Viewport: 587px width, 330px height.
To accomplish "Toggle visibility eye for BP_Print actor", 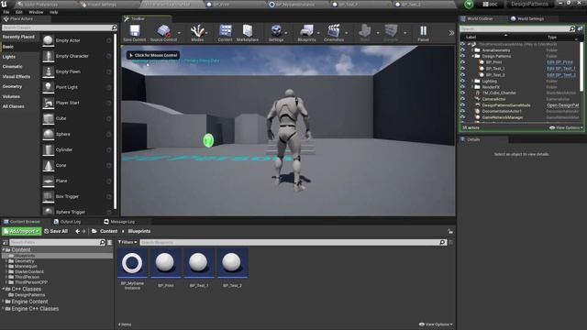I will 462,62.
